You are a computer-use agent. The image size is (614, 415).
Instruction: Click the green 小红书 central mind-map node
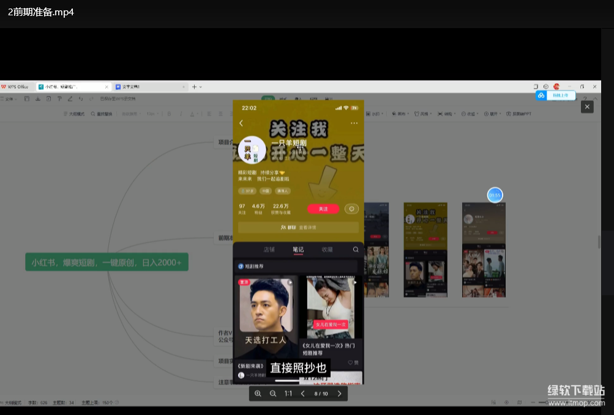107,262
